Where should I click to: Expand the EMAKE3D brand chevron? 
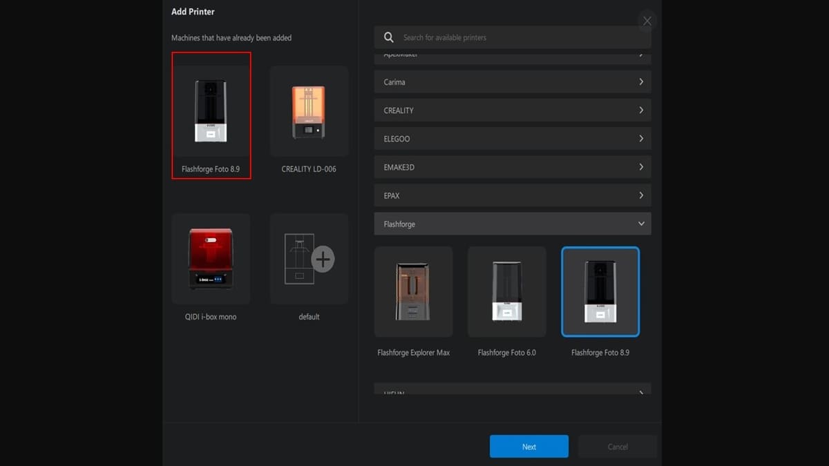point(641,167)
